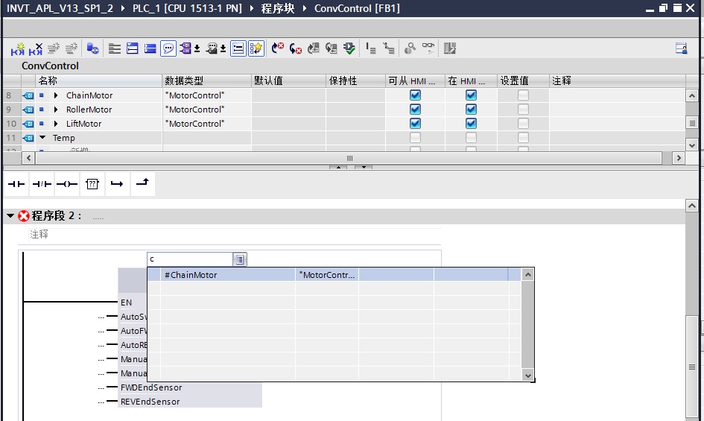Click the instance name input field containing 'c'
The width and height of the screenshot is (704, 421).
190,259
